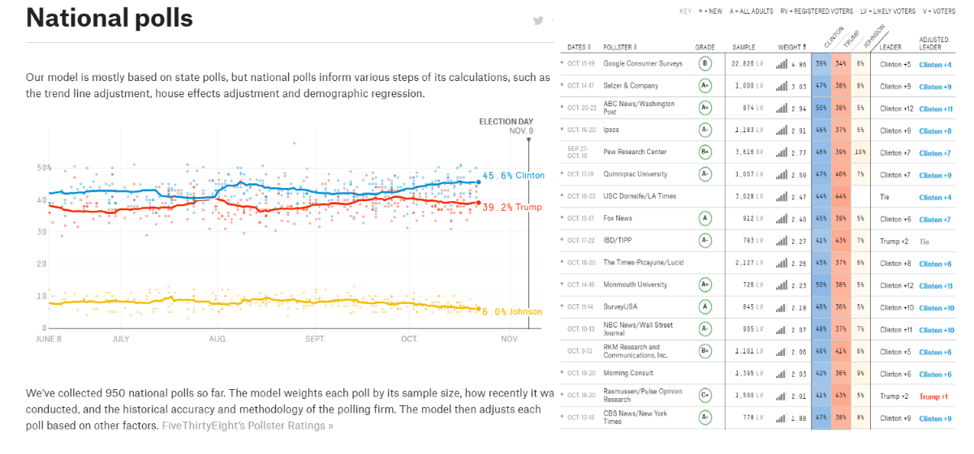Click Monmouth University A+ grade badge
The height and width of the screenshot is (454, 974).
click(705, 285)
